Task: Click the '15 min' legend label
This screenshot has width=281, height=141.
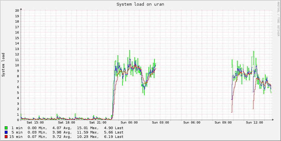Action: coord(16,137)
